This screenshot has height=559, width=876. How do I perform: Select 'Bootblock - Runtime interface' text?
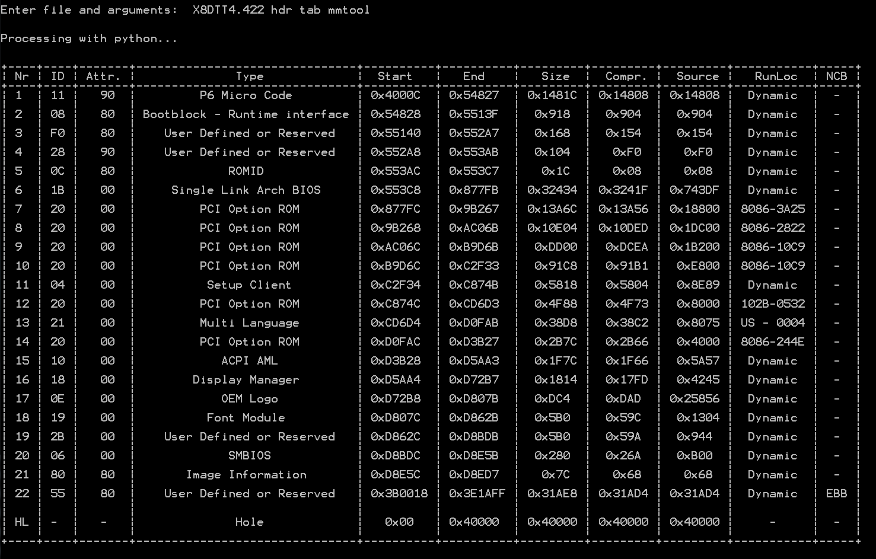point(246,114)
